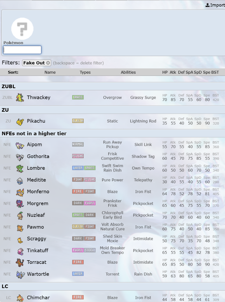Select Monferno by name

coord(38,192)
